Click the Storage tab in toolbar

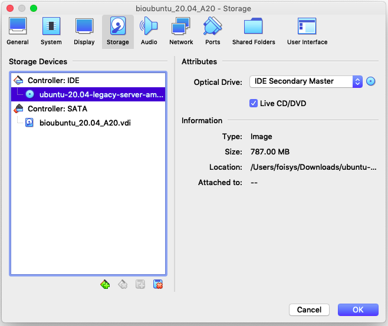pos(118,31)
